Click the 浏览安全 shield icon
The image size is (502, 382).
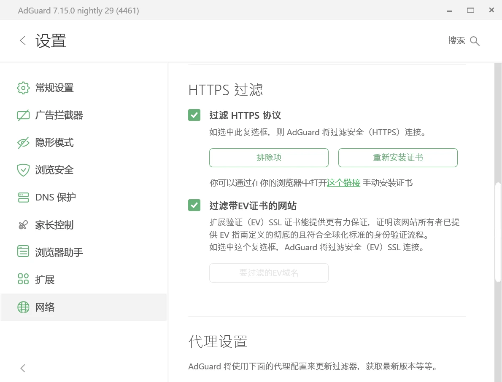pos(23,170)
